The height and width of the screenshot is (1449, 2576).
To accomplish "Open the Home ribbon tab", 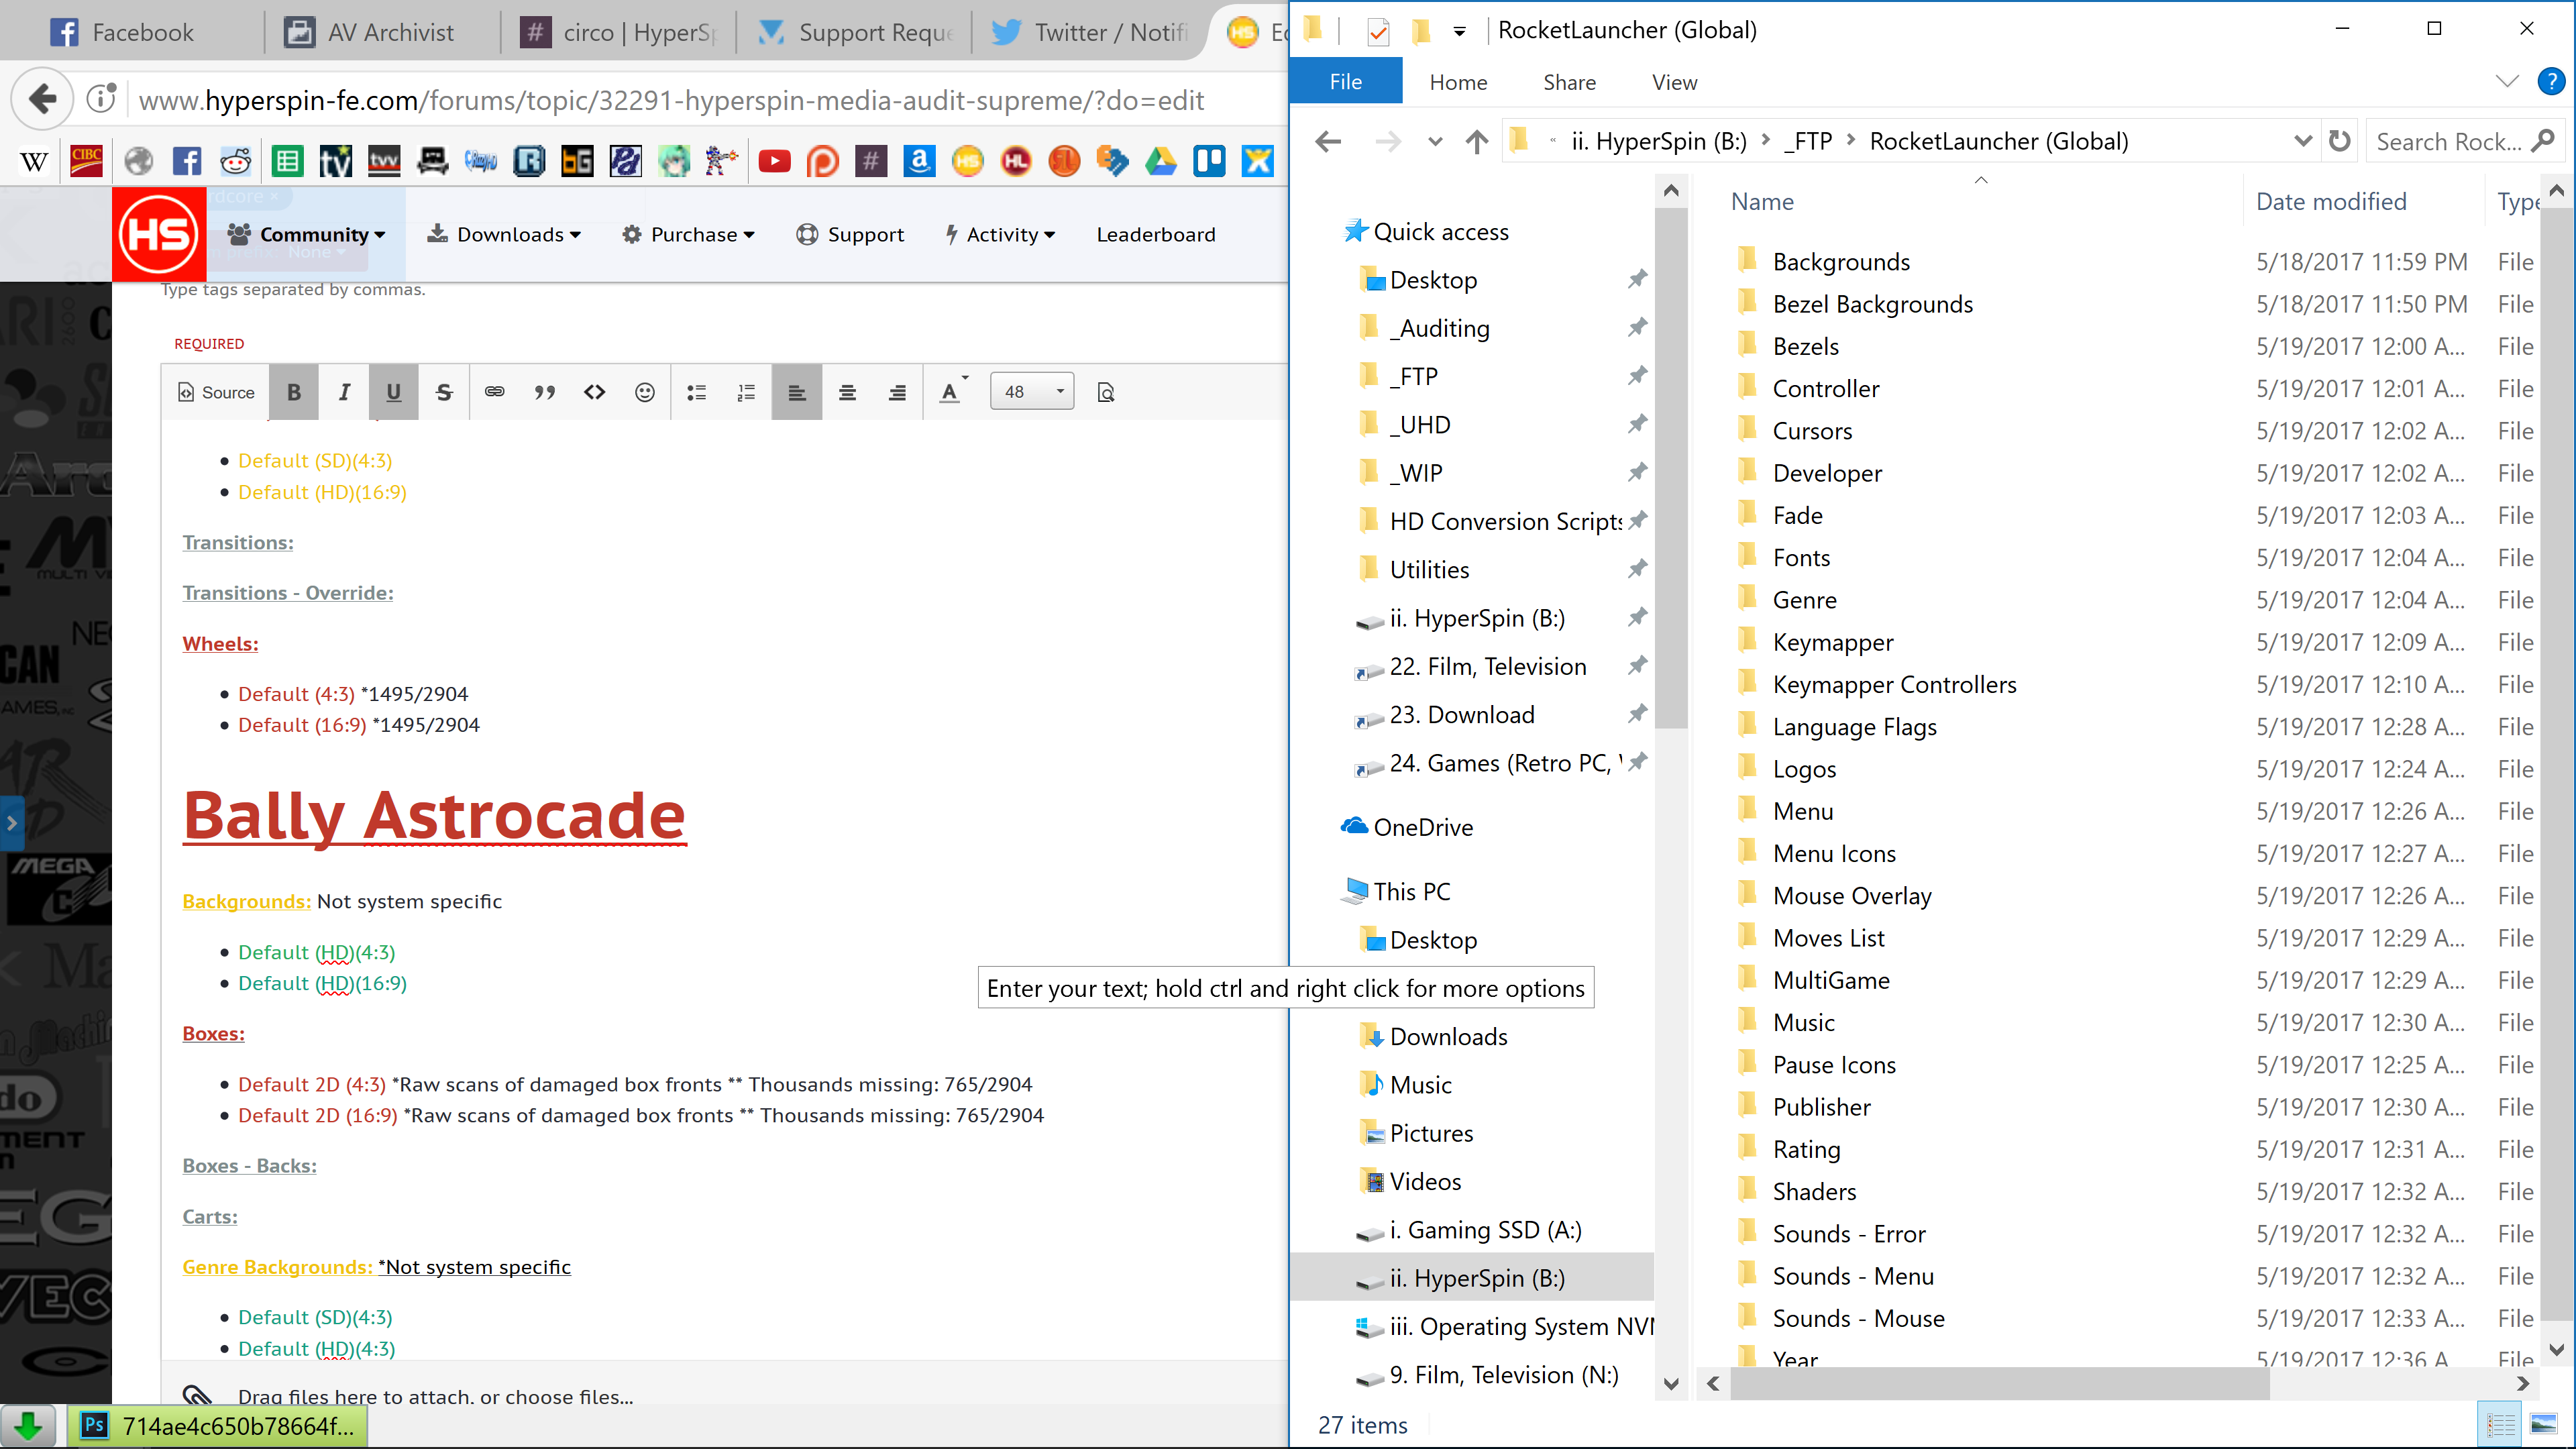I will 1458,82.
